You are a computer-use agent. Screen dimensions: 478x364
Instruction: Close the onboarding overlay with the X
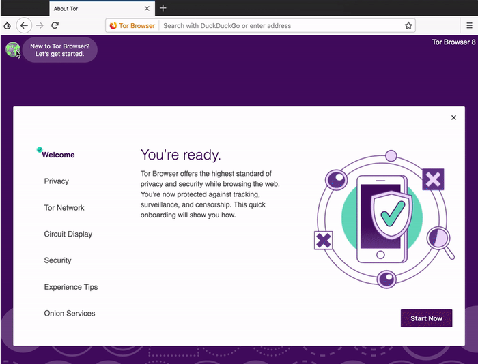point(453,117)
